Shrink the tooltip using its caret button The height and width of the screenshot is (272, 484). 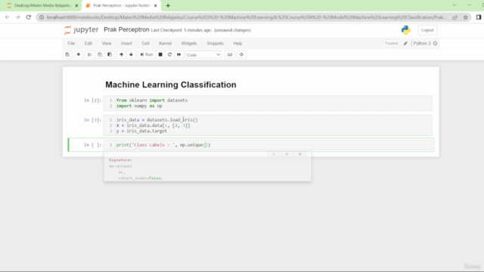pos(274,154)
